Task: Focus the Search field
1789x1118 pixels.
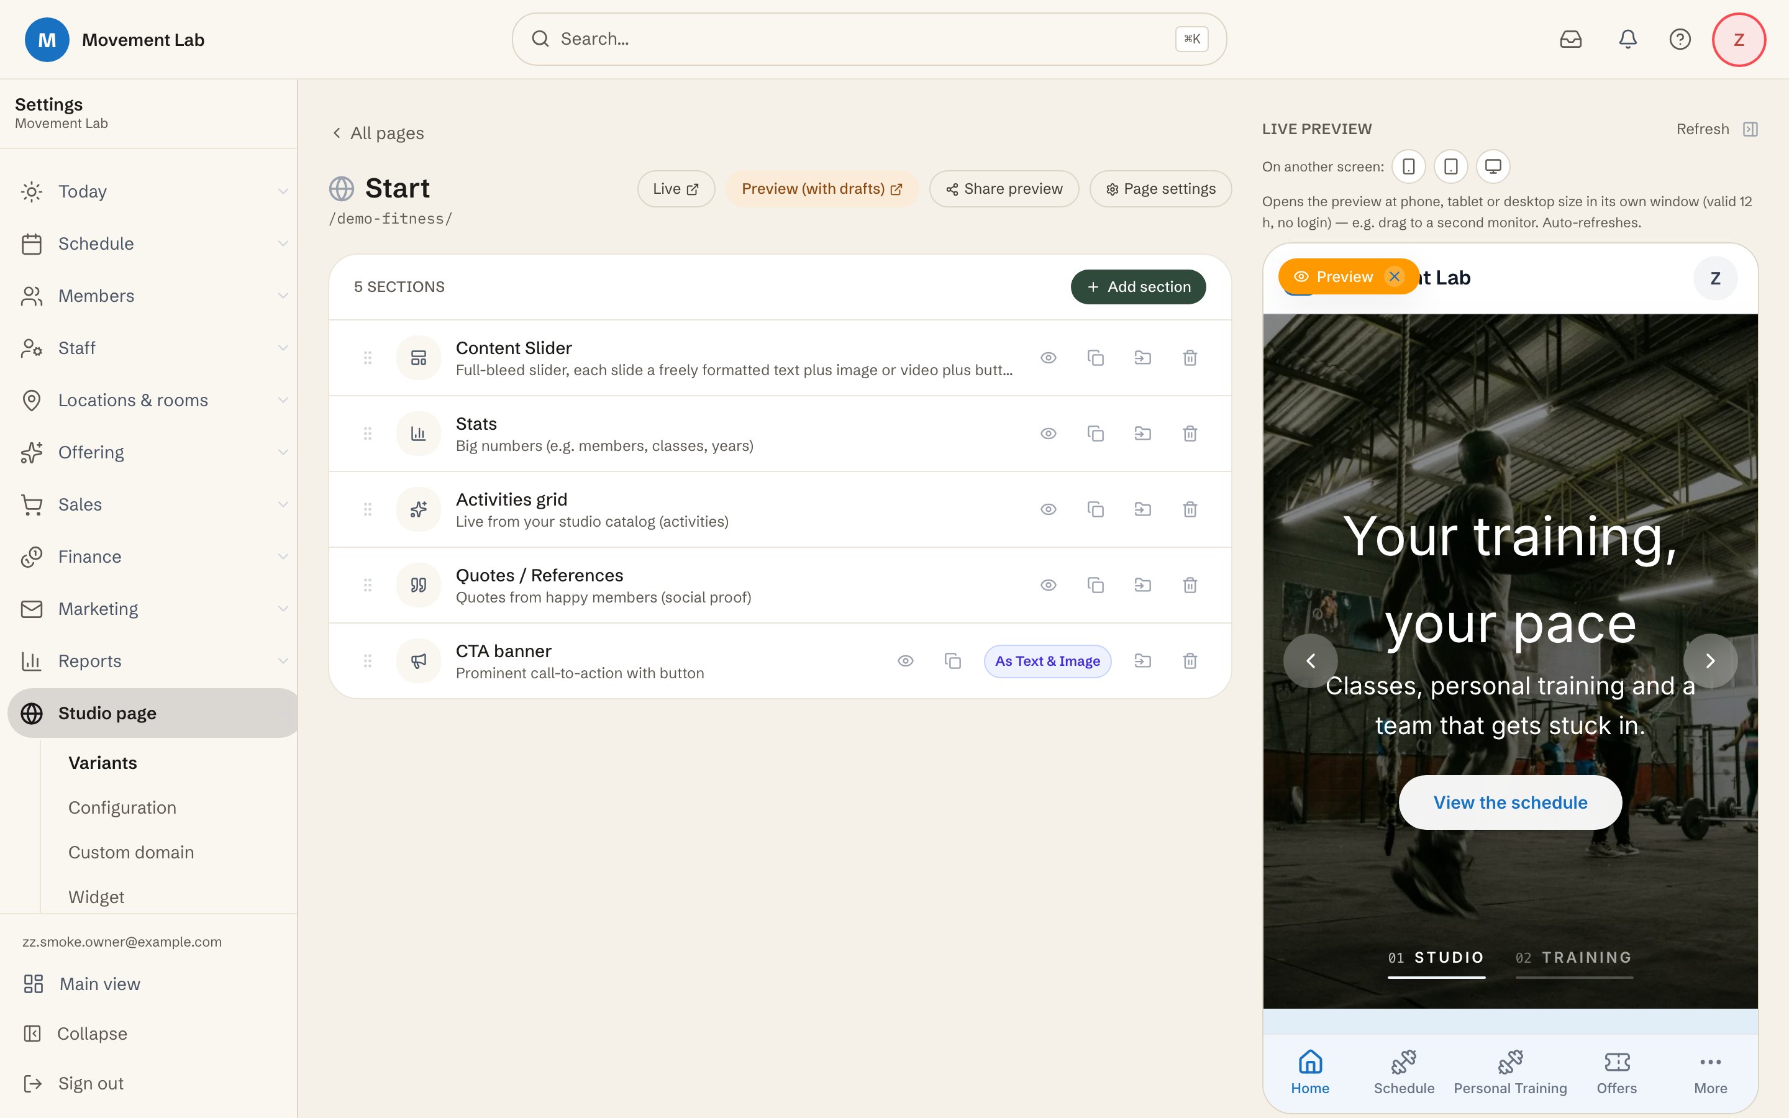Action: coord(868,39)
